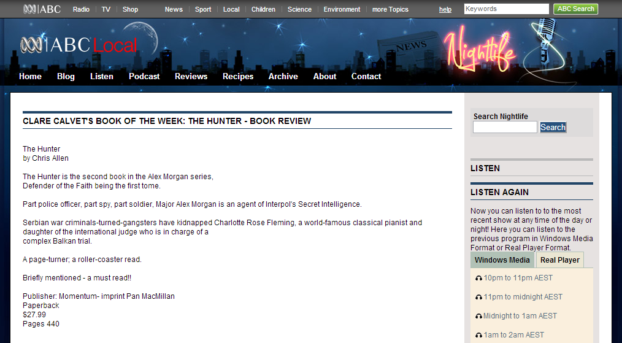Open the Archive page
This screenshot has height=343, width=622.
pos(283,76)
